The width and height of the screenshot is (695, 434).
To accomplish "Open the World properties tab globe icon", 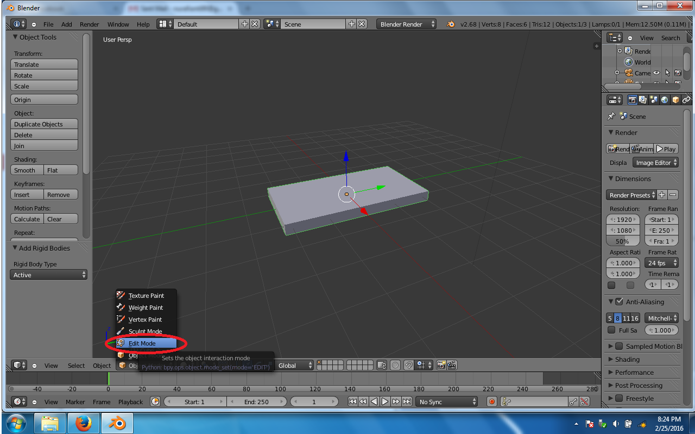I will pyautogui.click(x=665, y=100).
